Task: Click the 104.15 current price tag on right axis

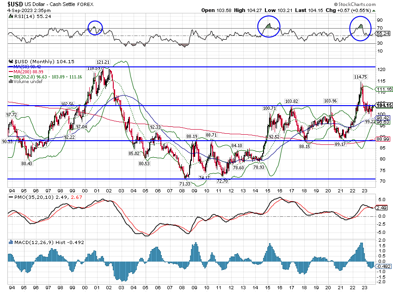Action: [x=384, y=105]
